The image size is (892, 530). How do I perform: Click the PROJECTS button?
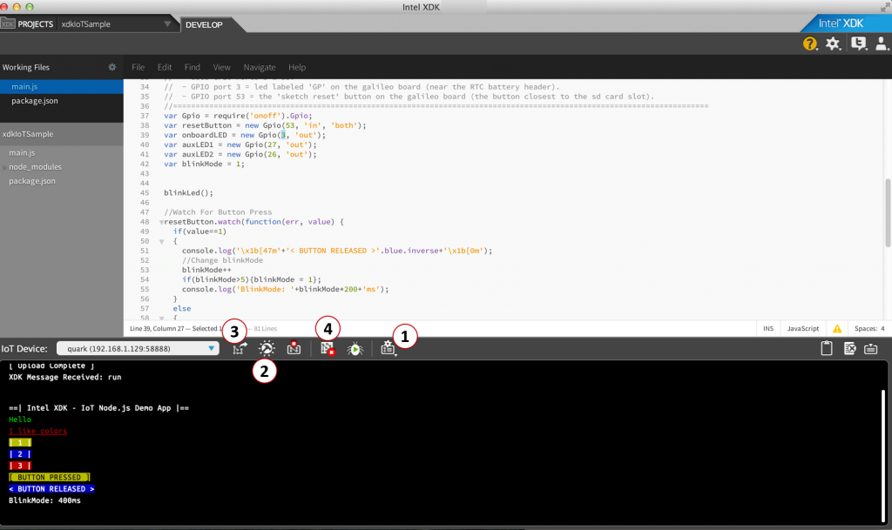28,23
